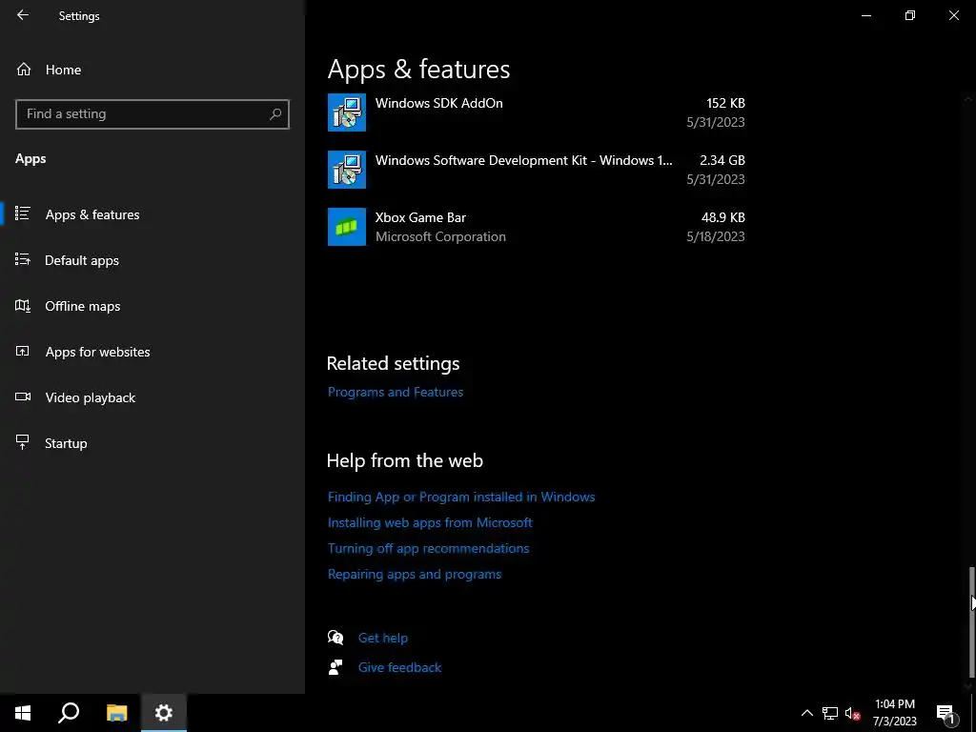976x732 pixels.
Task: Select the Windows SDK AddOn entry name
Action: (438, 103)
